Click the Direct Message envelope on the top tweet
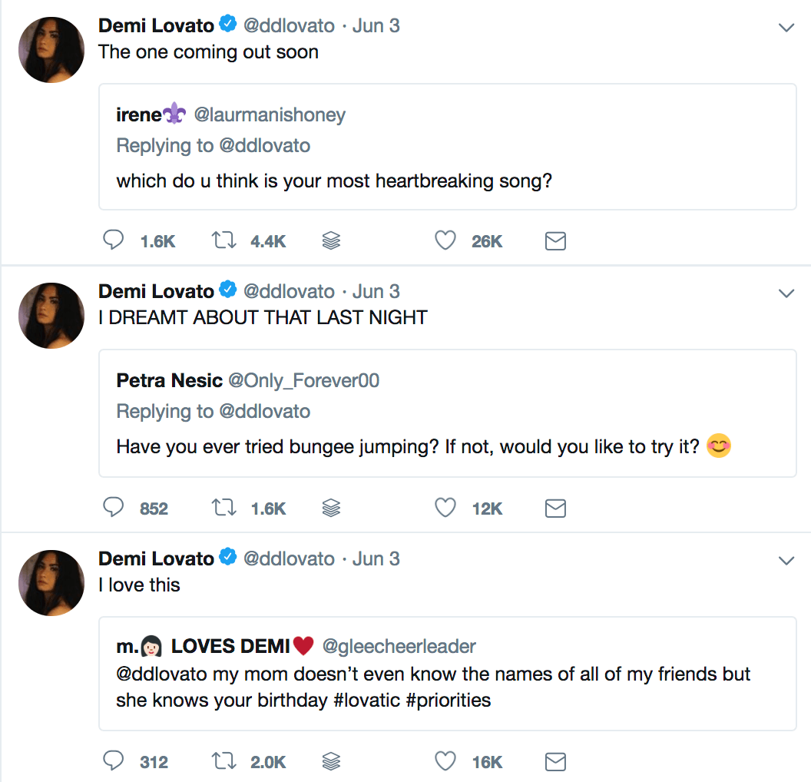 point(555,240)
